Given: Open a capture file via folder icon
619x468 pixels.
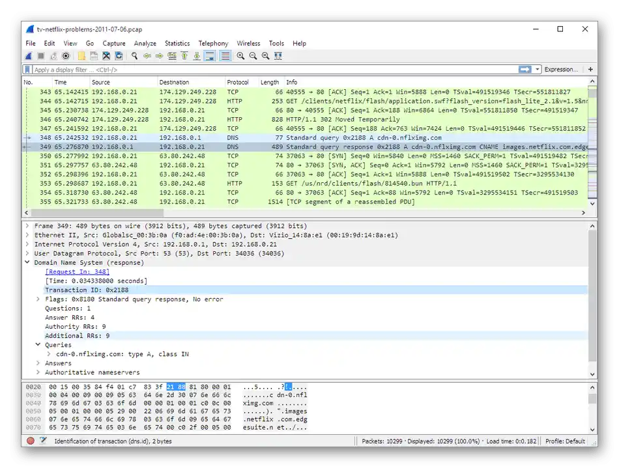Looking at the screenshot, I should click(x=81, y=56).
